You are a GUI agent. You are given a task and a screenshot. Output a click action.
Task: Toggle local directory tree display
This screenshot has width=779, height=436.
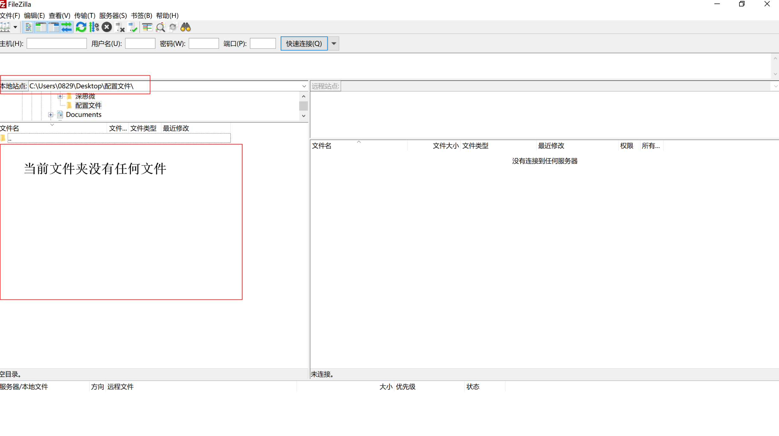click(x=41, y=27)
